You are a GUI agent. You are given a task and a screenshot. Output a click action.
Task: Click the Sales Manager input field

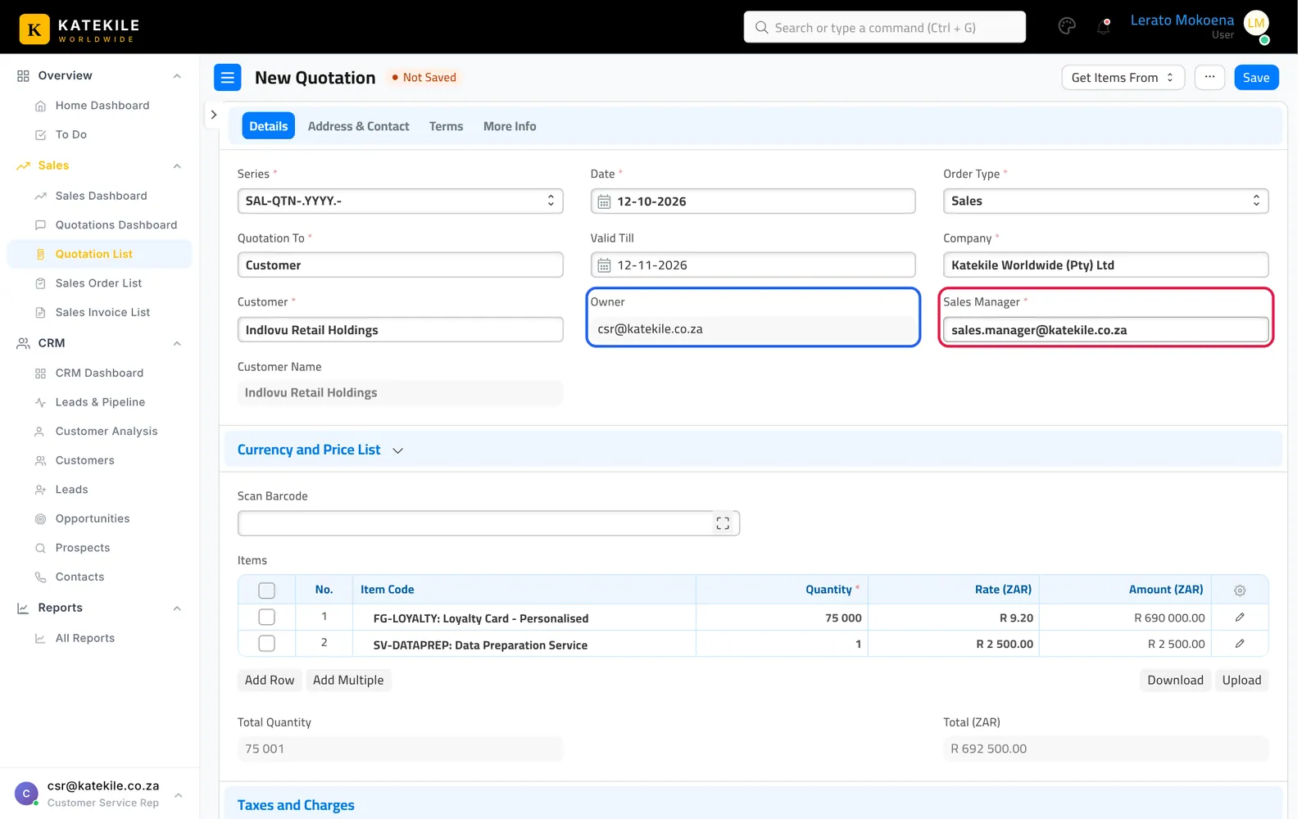[x=1105, y=330]
